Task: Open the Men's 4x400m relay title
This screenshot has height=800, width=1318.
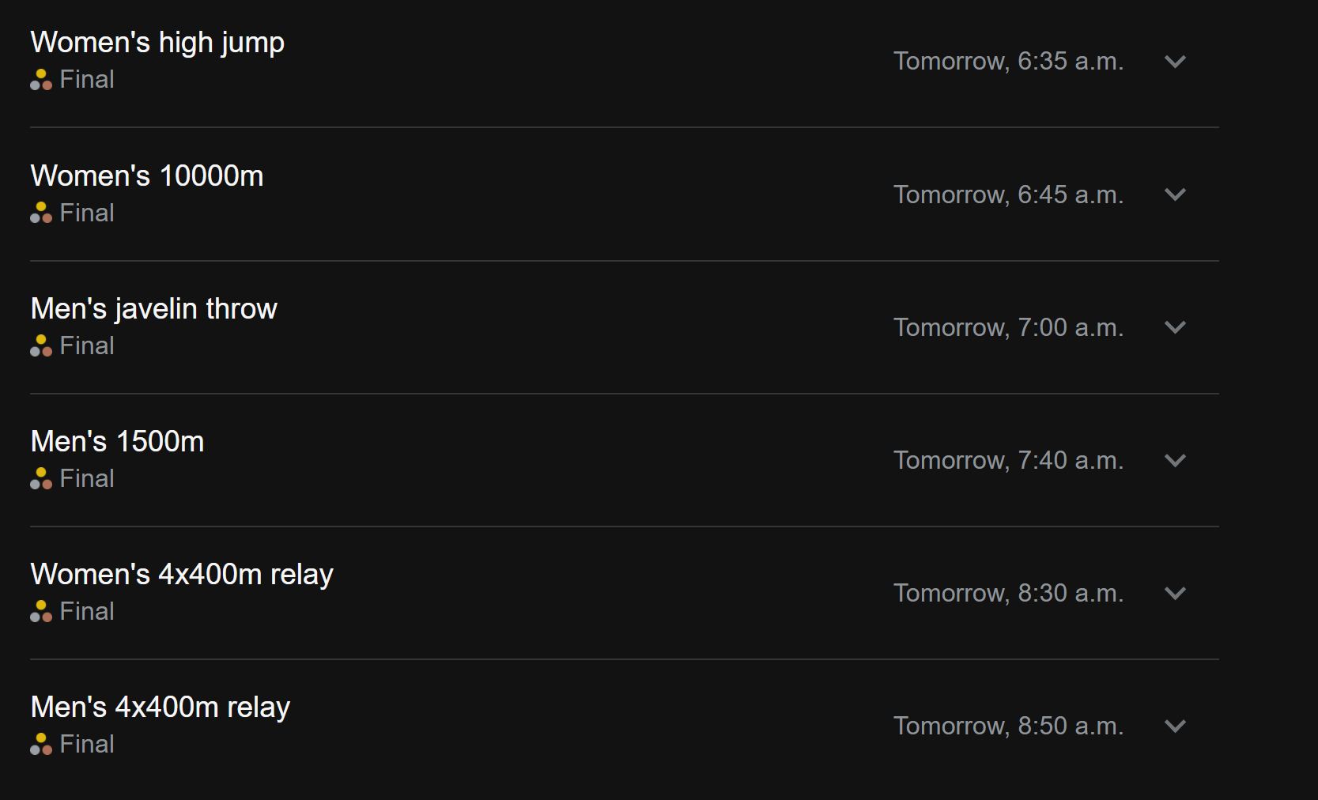Action: [161, 707]
